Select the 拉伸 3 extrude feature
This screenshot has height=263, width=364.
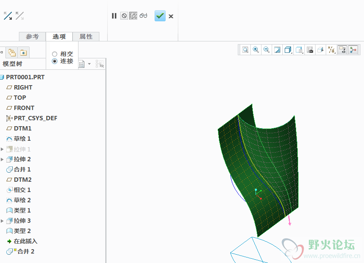coord(22,221)
